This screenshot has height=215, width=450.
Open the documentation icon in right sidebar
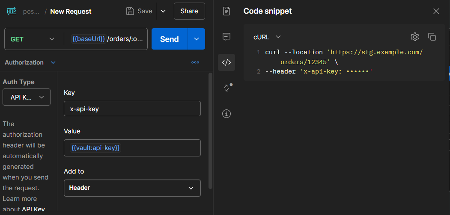point(226,11)
